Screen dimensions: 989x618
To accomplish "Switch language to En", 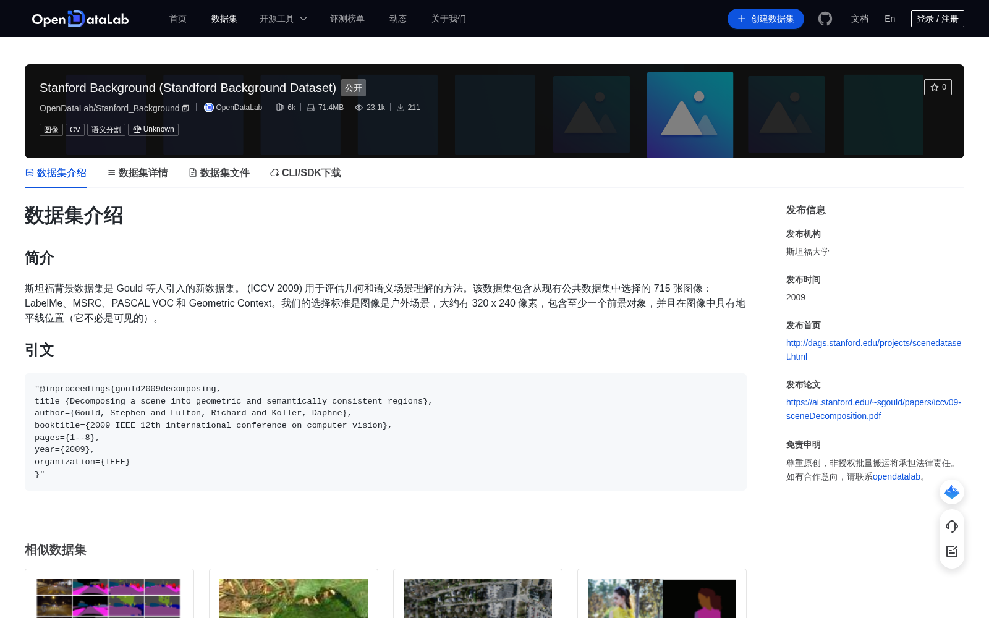I will [x=889, y=19].
